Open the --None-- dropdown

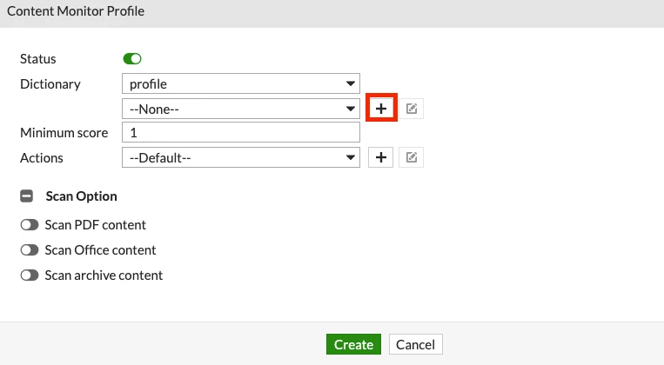pyautogui.click(x=241, y=109)
